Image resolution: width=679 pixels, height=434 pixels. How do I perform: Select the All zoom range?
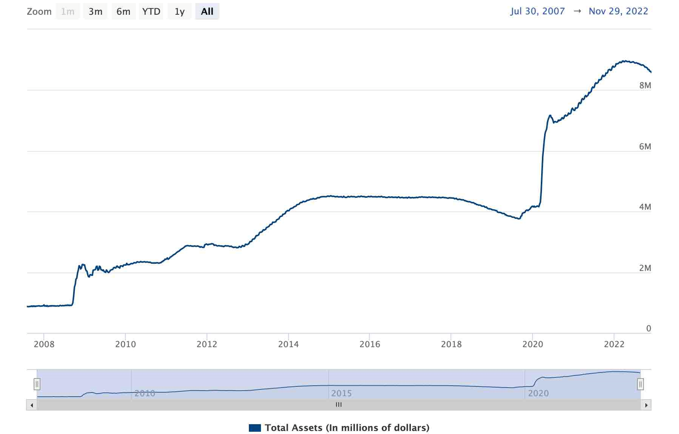[207, 12]
